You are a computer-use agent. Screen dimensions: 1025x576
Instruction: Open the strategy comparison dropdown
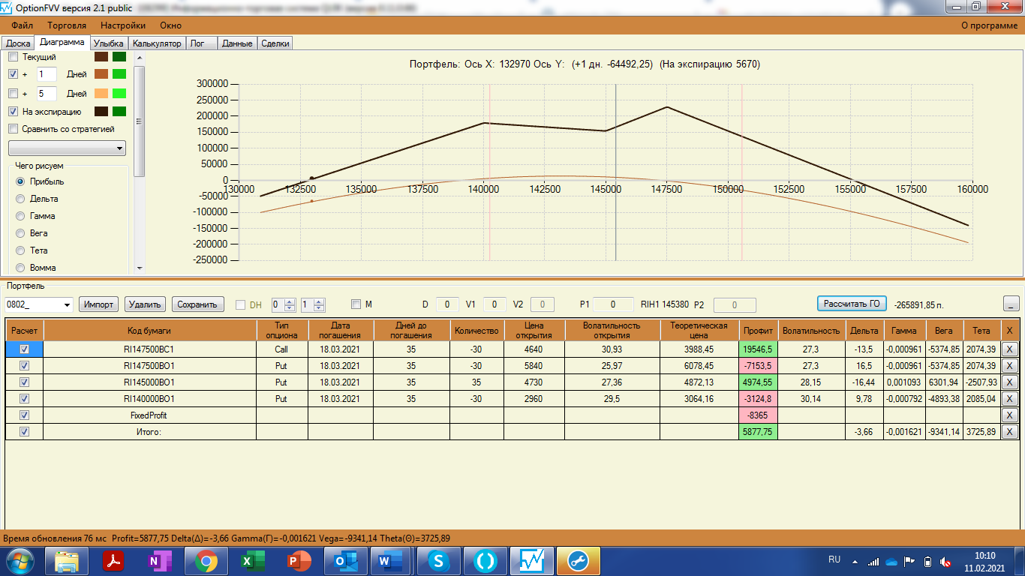67,148
